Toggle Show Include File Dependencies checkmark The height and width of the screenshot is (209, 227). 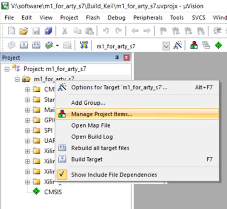[62, 174]
